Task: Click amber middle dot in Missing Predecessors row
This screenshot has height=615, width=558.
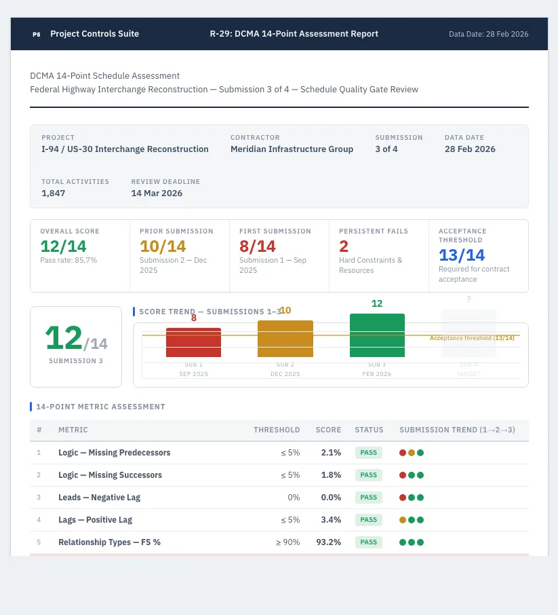Action: click(x=412, y=453)
